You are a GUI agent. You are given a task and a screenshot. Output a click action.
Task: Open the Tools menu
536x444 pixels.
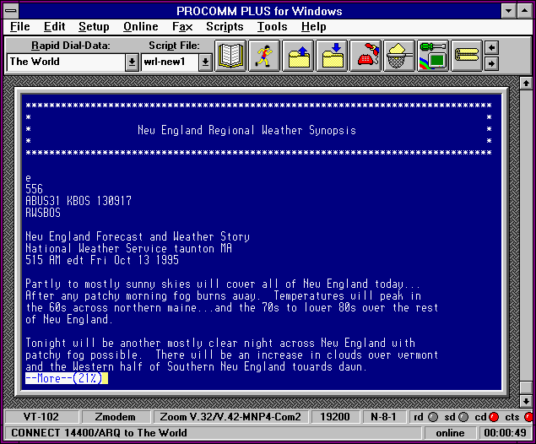[272, 27]
